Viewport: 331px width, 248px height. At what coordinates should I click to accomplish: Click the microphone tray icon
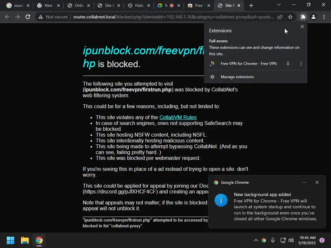pyautogui.click(x=273, y=240)
